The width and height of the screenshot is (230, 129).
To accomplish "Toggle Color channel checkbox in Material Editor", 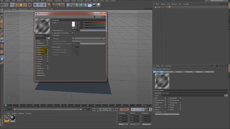I will pos(47,40).
